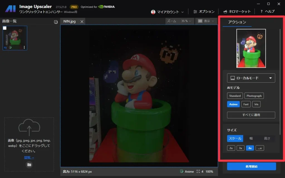
Task: Click the folder icon in the drop area
Action: (29, 165)
